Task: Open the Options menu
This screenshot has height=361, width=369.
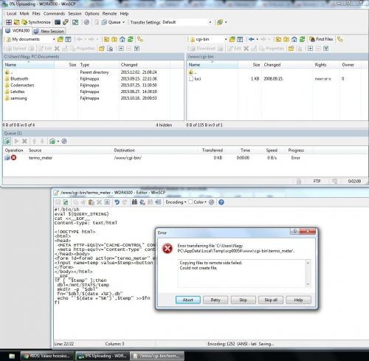Action: pyautogui.click(x=92, y=13)
